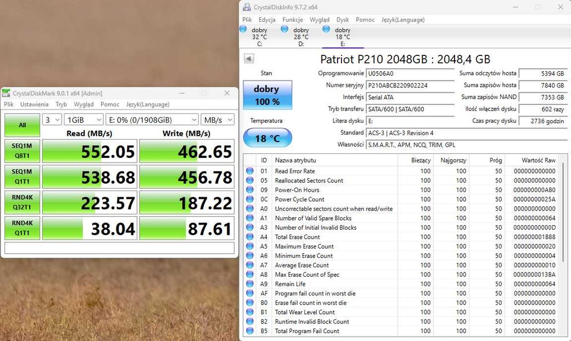Click status orb for Runtime Invalid Block Count
This screenshot has width=571, height=341.
(x=250, y=322)
